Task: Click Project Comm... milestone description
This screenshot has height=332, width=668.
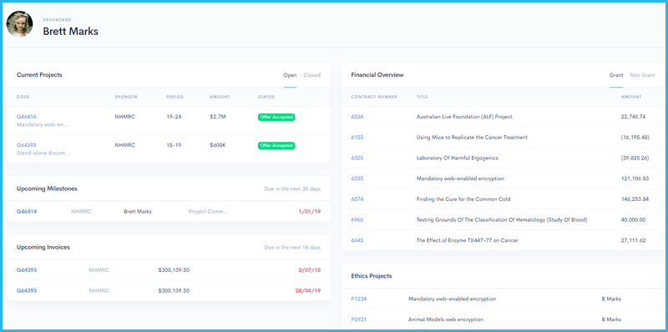Action: click(208, 212)
